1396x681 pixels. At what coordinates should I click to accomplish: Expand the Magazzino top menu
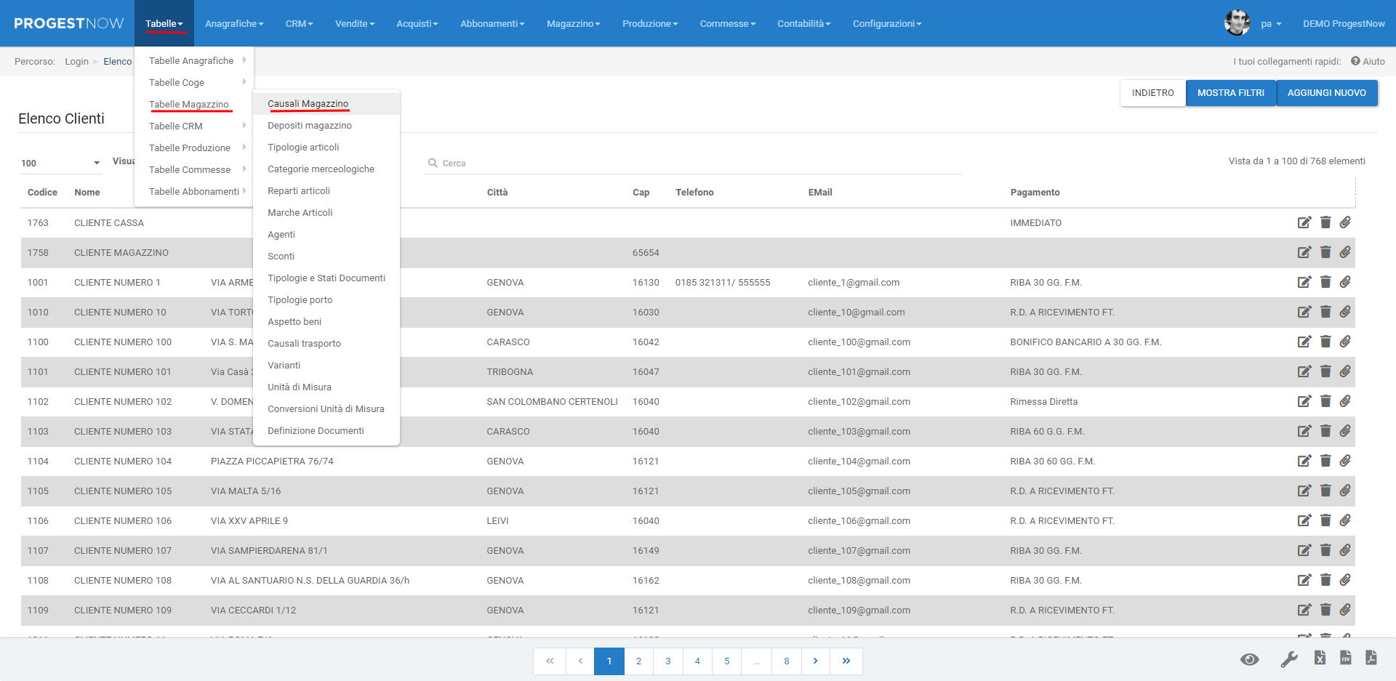click(x=573, y=24)
